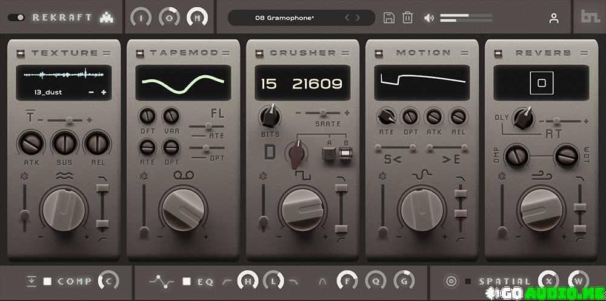Toggle the REVERB module power button
The width and height of the screenshot is (606, 301).
(498, 53)
